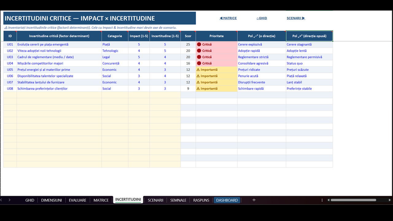Select the title cell INCERTITUDINI CRITICE
Image resolution: width=393 pixels, height=221 pixels.
coord(99,18)
